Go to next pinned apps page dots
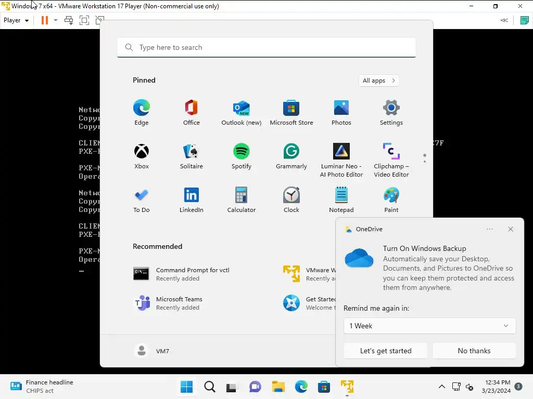533x399 pixels. [424, 158]
